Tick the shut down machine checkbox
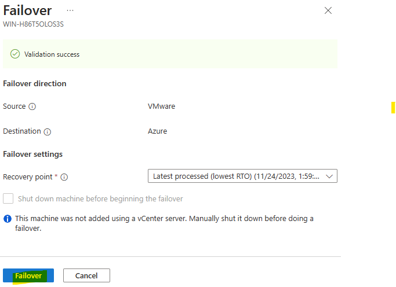Viewport: 396px width, 287px height. [x=8, y=198]
